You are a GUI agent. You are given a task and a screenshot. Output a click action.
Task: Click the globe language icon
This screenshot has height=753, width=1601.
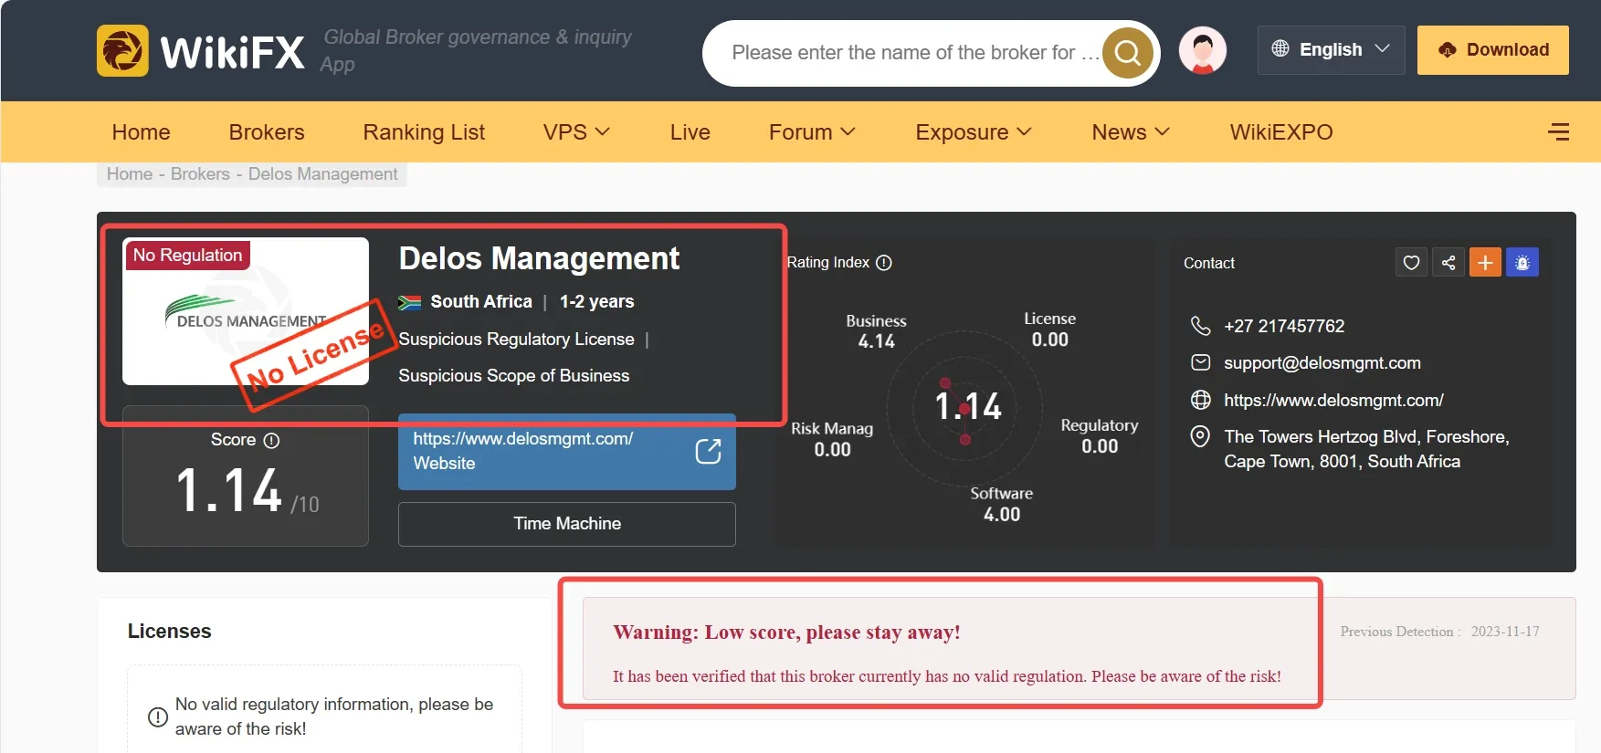[x=1280, y=48]
